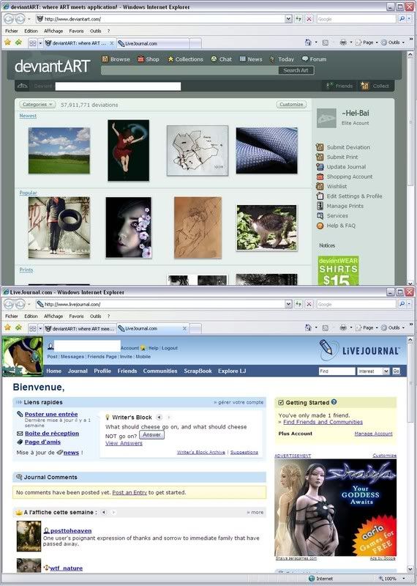Screen dimensions: 417x586
Task: Click the deviantART search text field
Action: (189, 70)
